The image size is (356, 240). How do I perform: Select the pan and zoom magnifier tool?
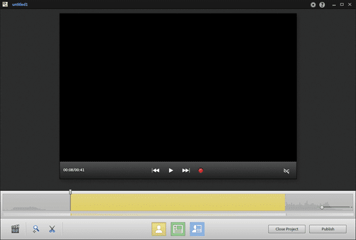point(36,229)
